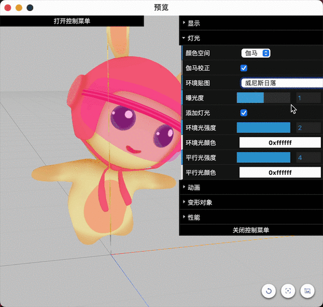Click the 曝光度 numeric value field
The image size is (323, 307).
pos(308,98)
